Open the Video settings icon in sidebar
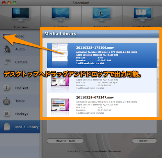162x158 pixels. pos(6,36)
